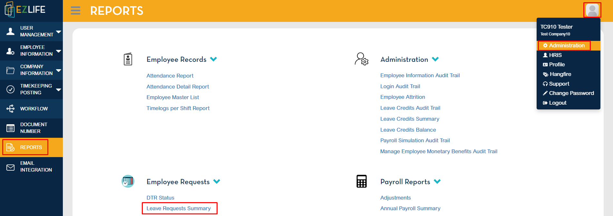Open the Document Number sidebar item

click(x=31, y=128)
